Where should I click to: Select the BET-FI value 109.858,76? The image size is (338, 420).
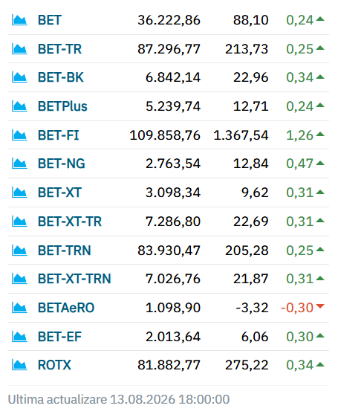point(165,135)
